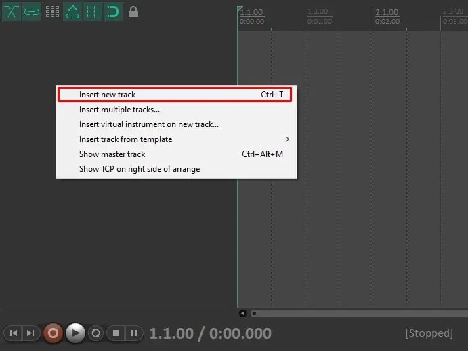The width and height of the screenshot is (468, 351).
Task: Toggle the lock padlock icon
Action: point(133,12)
